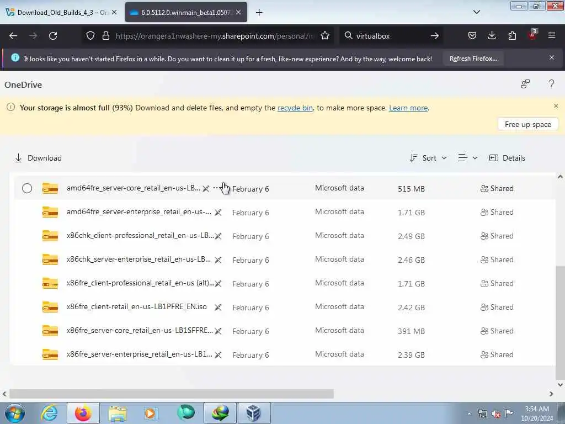Dismiss the Refresh Firefox notification bar
Screen dimensions: 565x424
pyautogui.click(x=552, y=57)
